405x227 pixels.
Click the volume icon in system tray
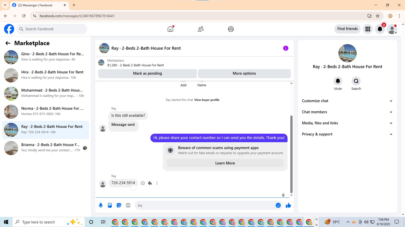[x=366, y=222]
